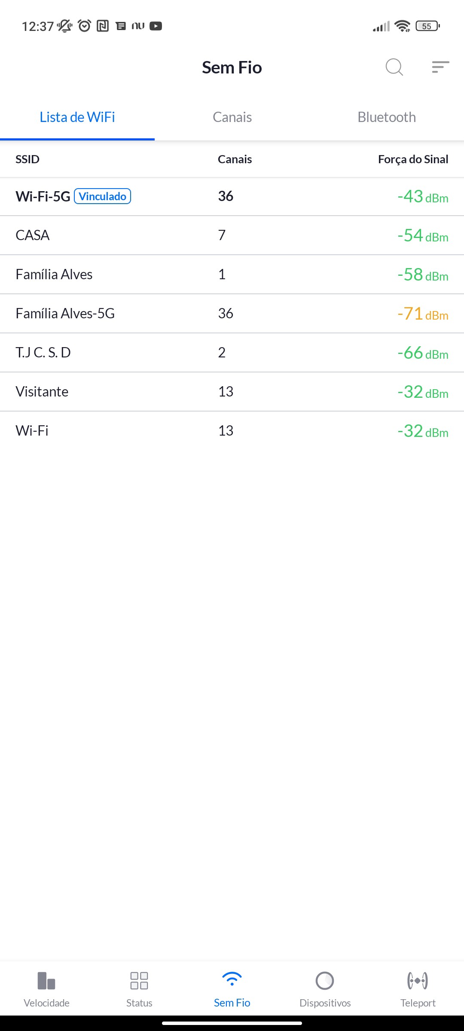Open the sort filter icon
The image size is (464, 1031).
pyautogui.click(x=440, y=67)
